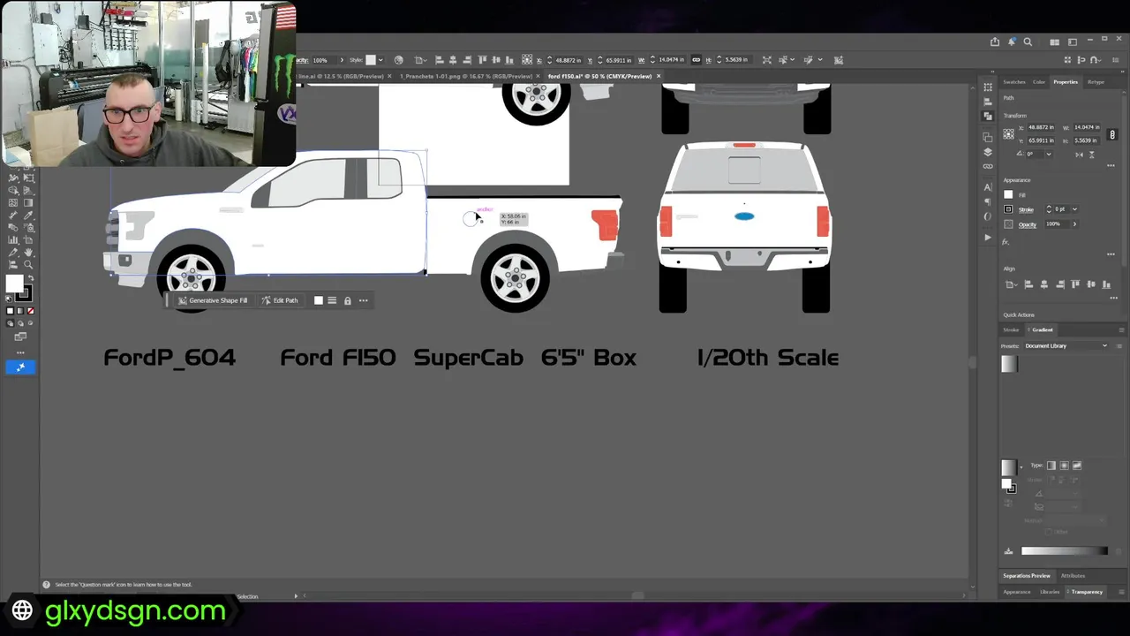This screenshot has height=636, width=1130.
Task: Open Edit Toolbar three dots in toolbox
Action: coord(20,352)
